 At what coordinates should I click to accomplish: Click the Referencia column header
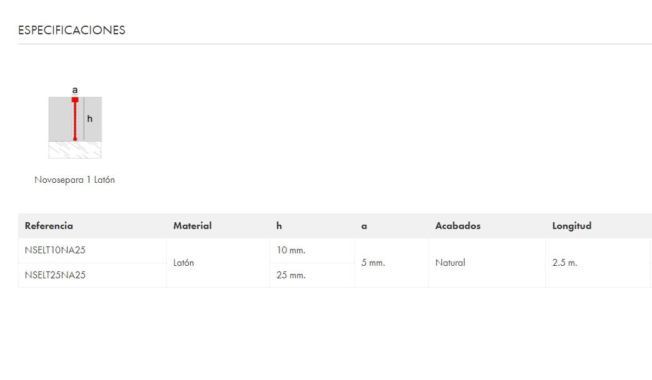[49, 226]
